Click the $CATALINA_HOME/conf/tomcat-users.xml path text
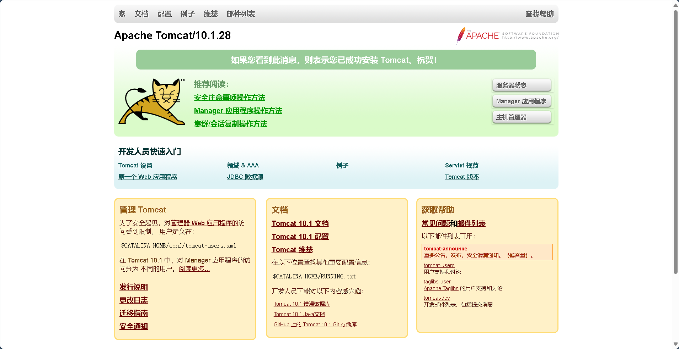Image resolution: width=679 pixels, height=349 pixels. 178,245
